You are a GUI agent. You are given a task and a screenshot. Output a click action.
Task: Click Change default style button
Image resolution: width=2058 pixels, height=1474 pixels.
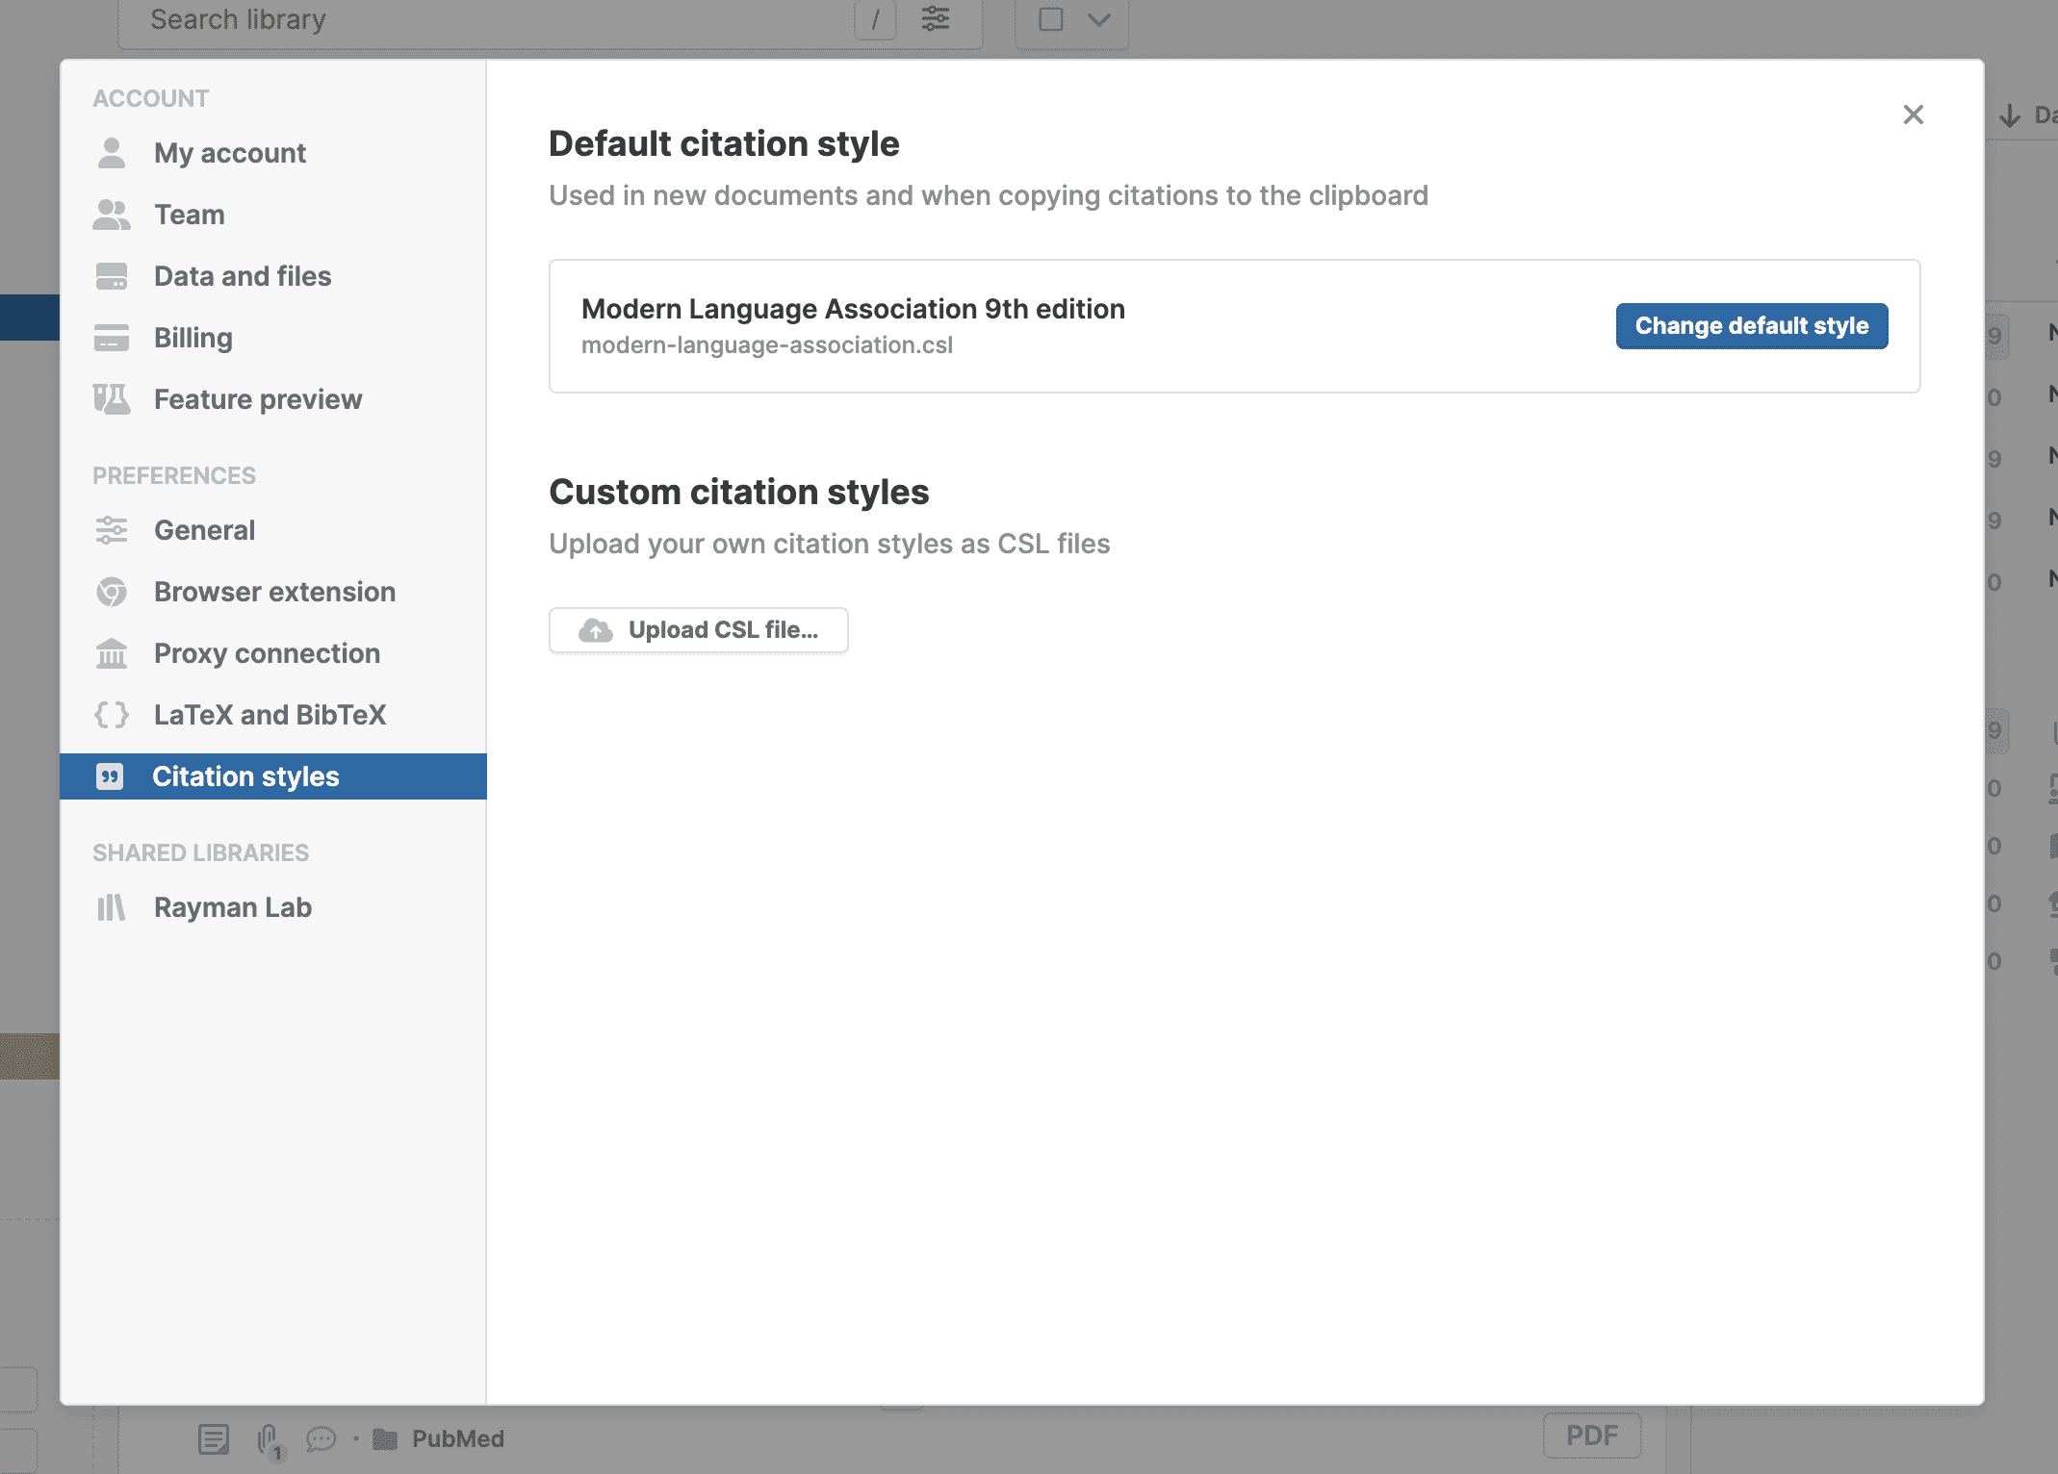(x=1751, y=326)
